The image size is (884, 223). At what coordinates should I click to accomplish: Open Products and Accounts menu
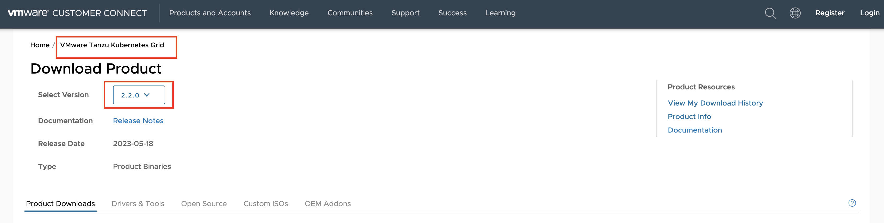tap(210, 13)
